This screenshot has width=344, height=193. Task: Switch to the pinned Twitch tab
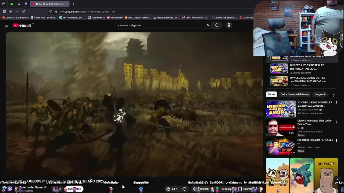(x=26, y=4)
